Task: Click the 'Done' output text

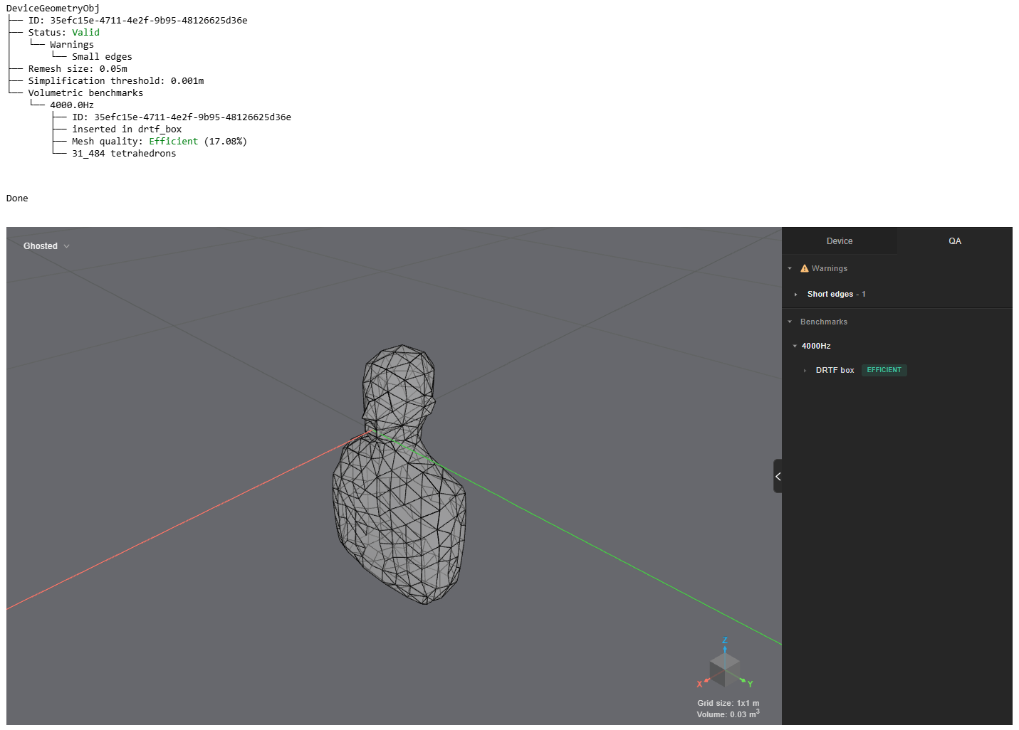Action: 17,199
